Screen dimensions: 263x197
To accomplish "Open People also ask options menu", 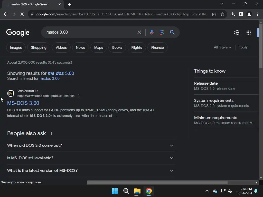I will (52, 133).
